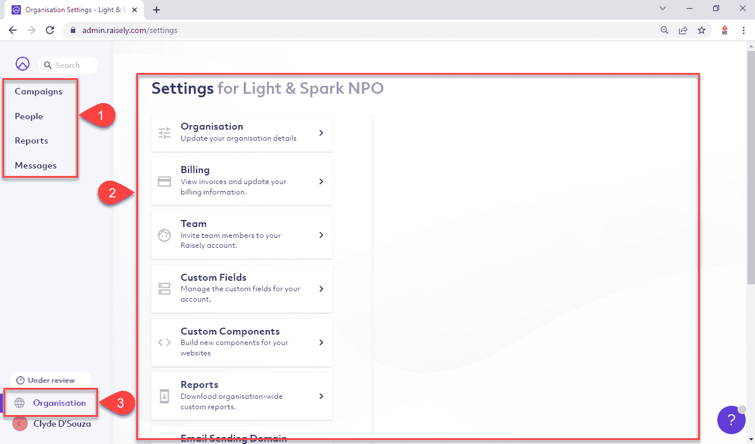Click 'View invoices and update your billing information' text
The height and width of the screenshot is (444, 755).
233,186
